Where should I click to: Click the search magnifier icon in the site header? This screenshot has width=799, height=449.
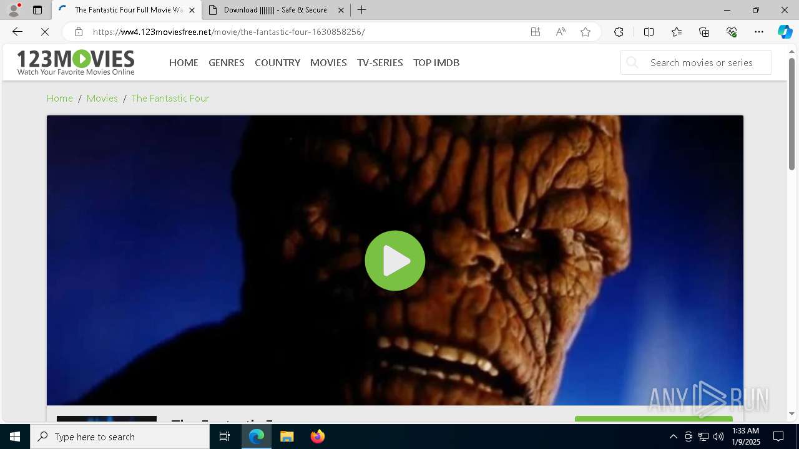click(x=632, y=62)
